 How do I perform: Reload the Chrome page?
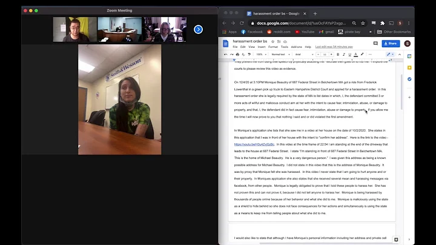point(242,23)
